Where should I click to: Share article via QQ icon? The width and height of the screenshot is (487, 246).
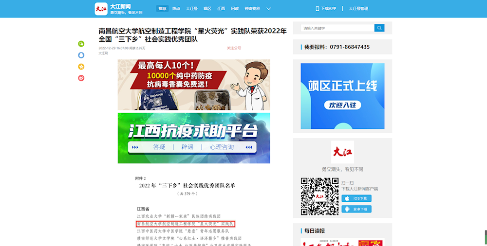(x=81, y=55)
